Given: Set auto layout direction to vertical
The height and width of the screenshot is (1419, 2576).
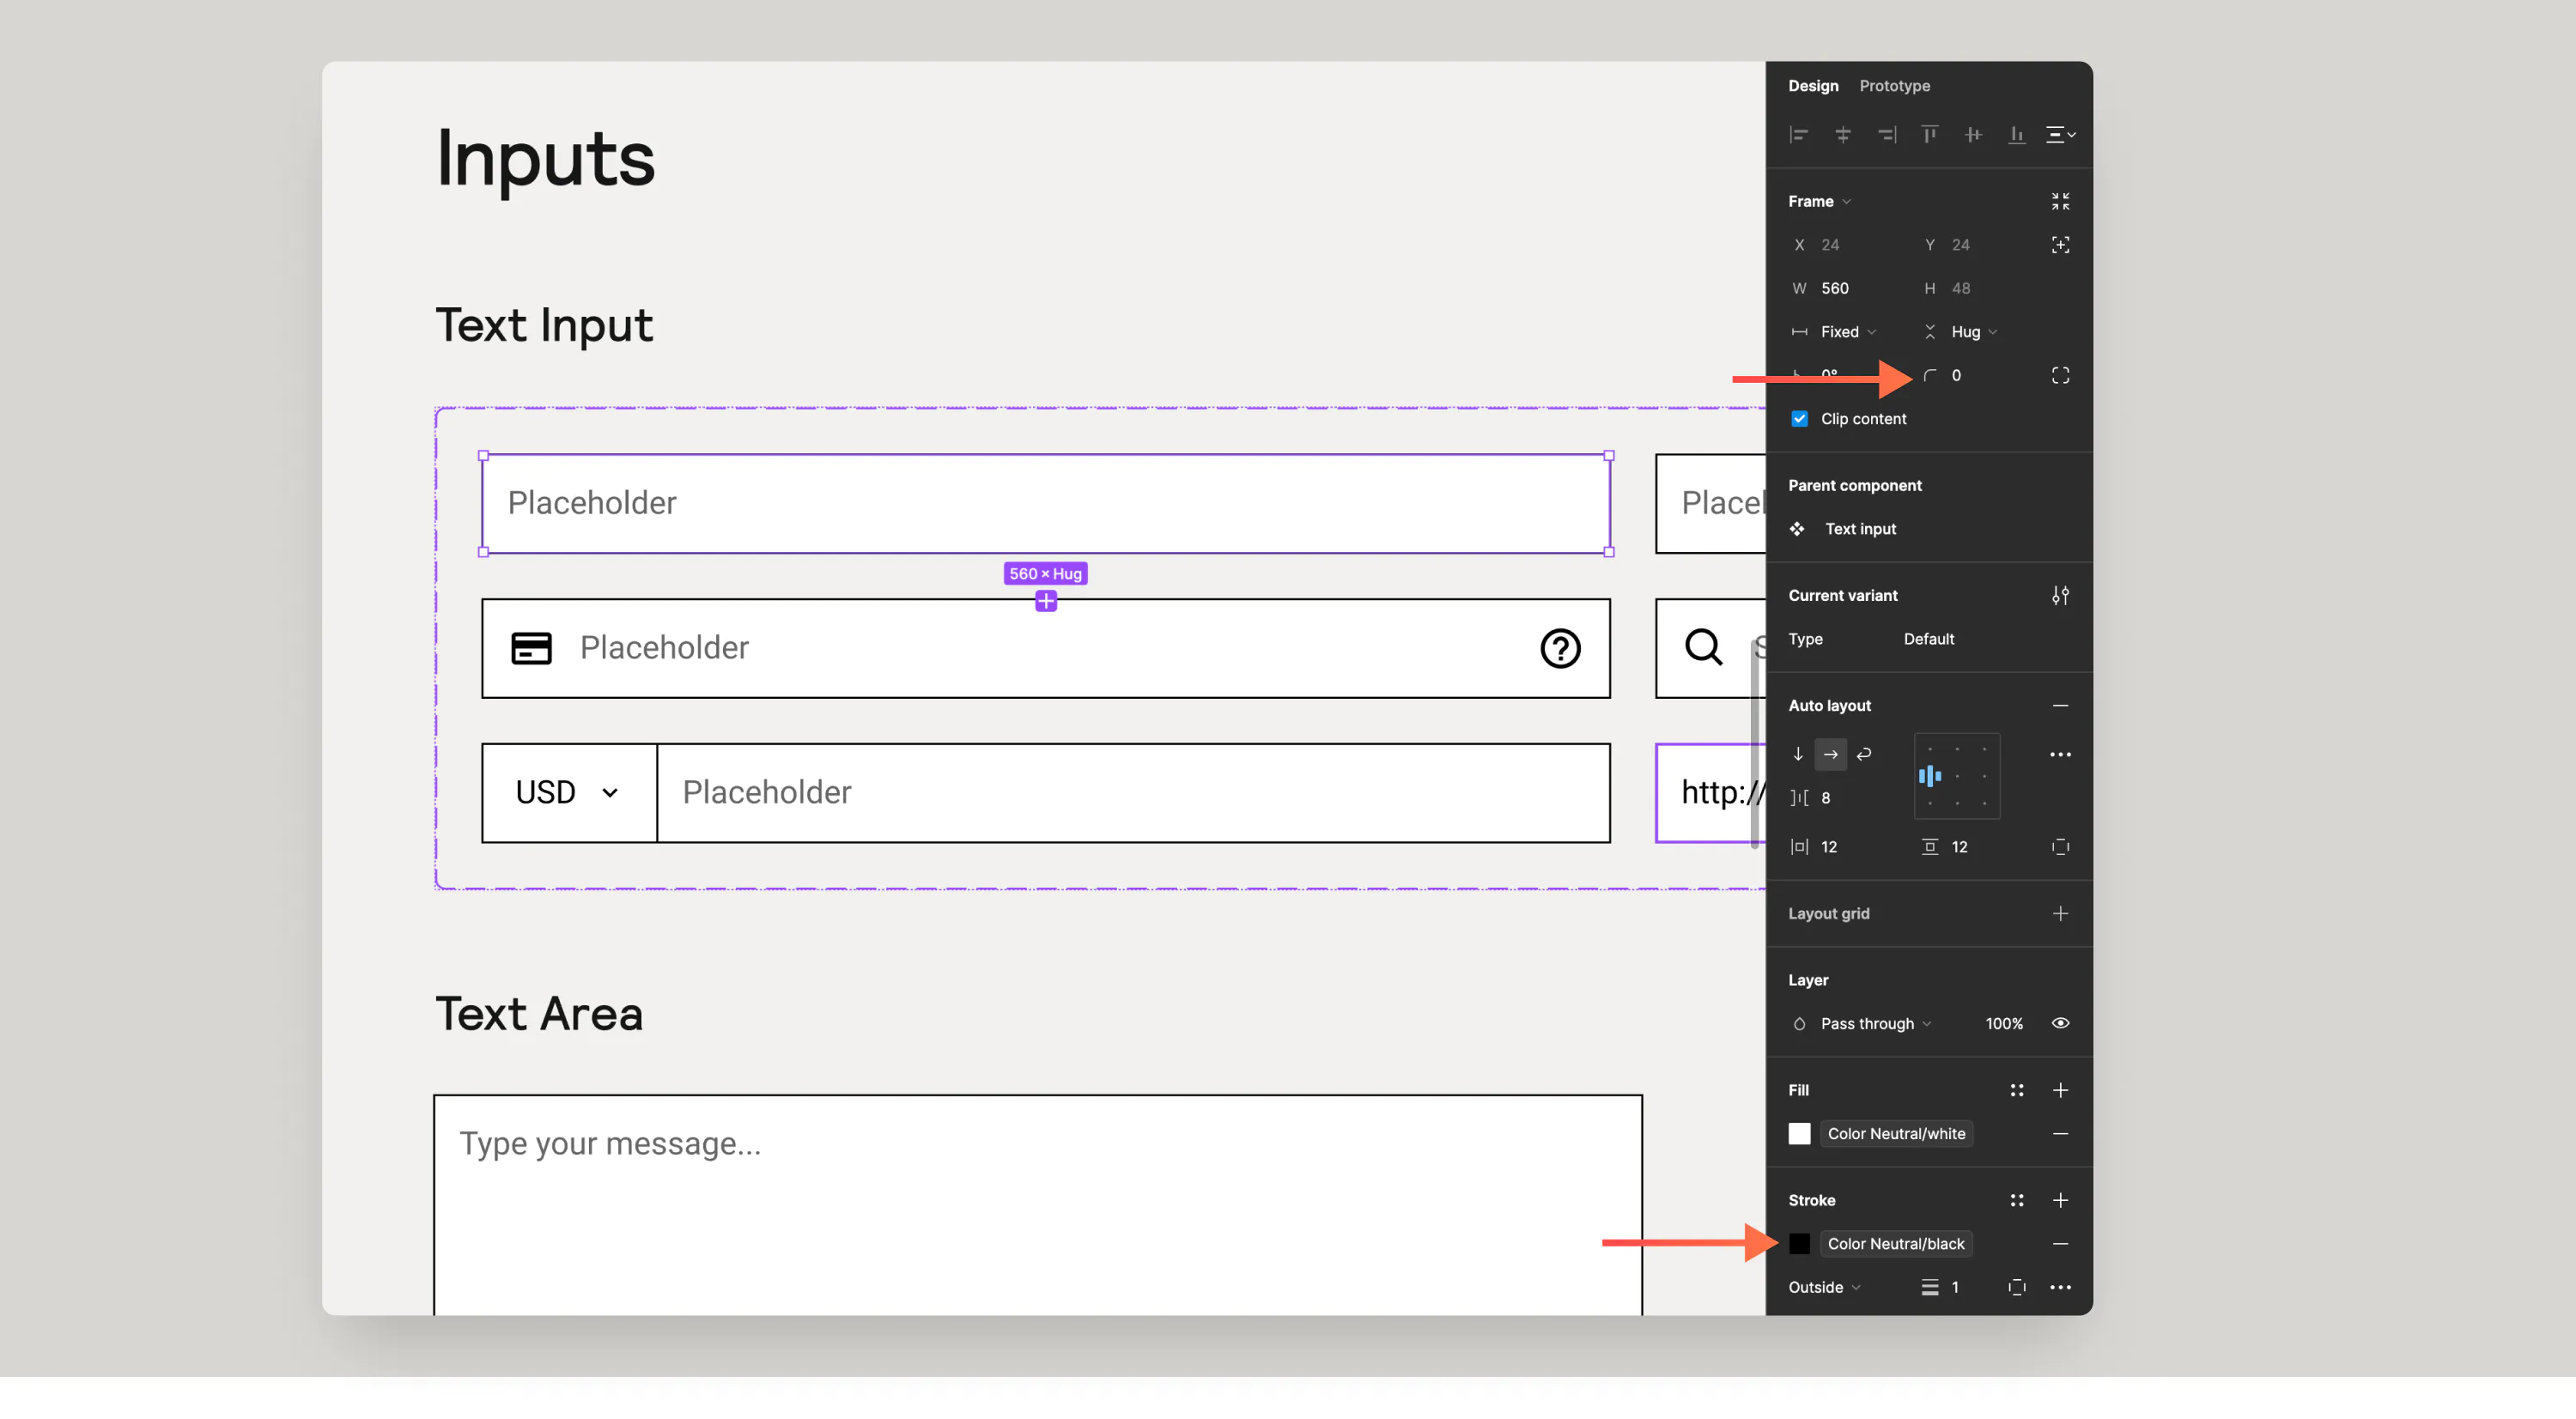Looking at the screenshot, I should coord(1798,754).
